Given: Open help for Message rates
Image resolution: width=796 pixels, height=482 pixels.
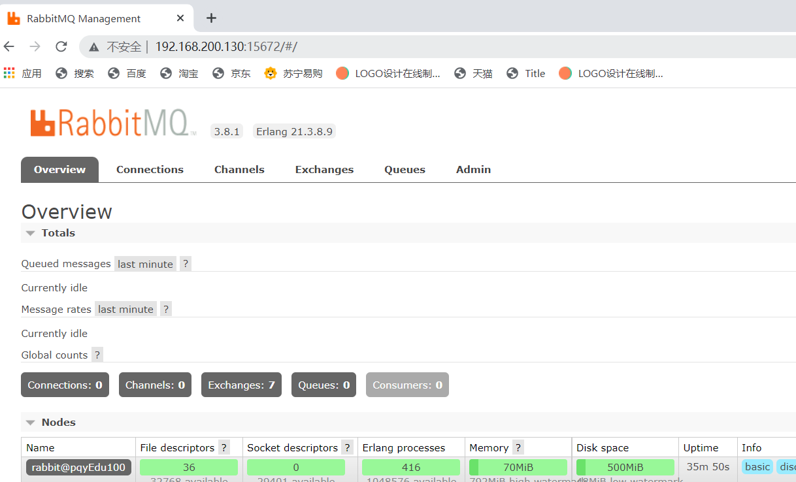Looking at the screenshot, I should [x=166, y=309].
